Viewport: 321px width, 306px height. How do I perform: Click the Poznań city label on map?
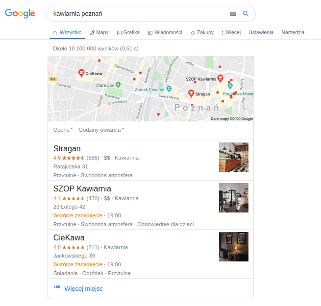[x=197, y=108]
